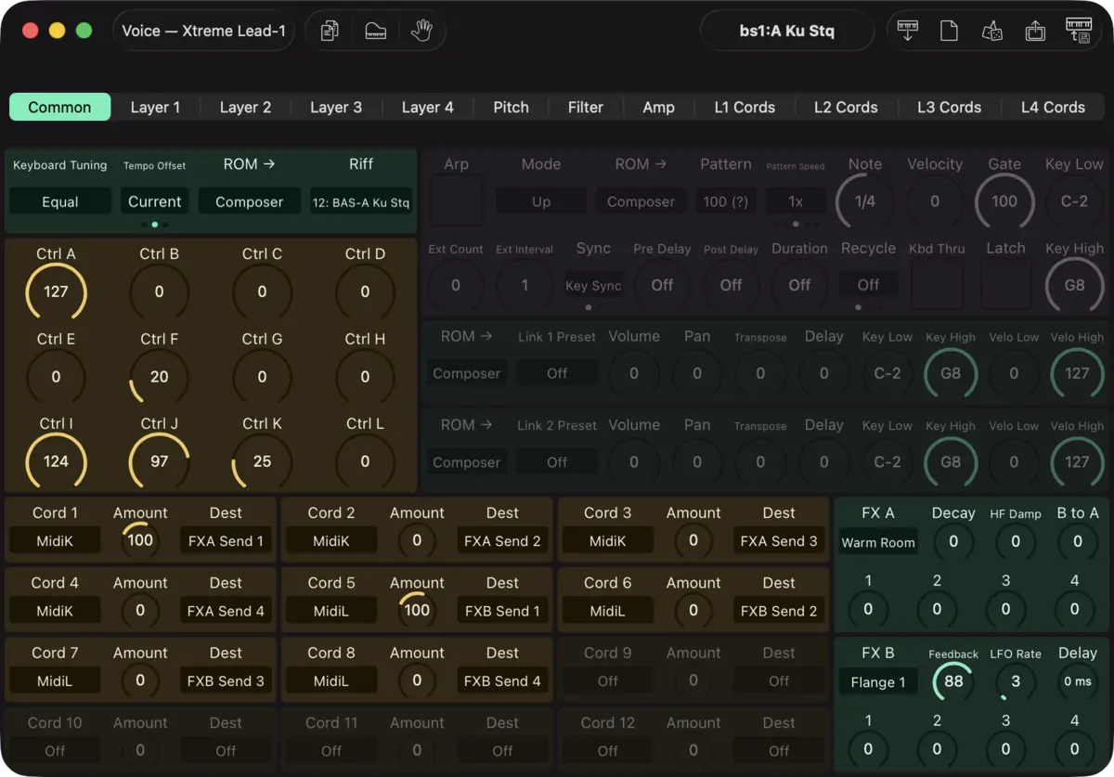
Task: Click the Voice — Xtreme Lead-1 title button
Action: [x=204, y=31]
